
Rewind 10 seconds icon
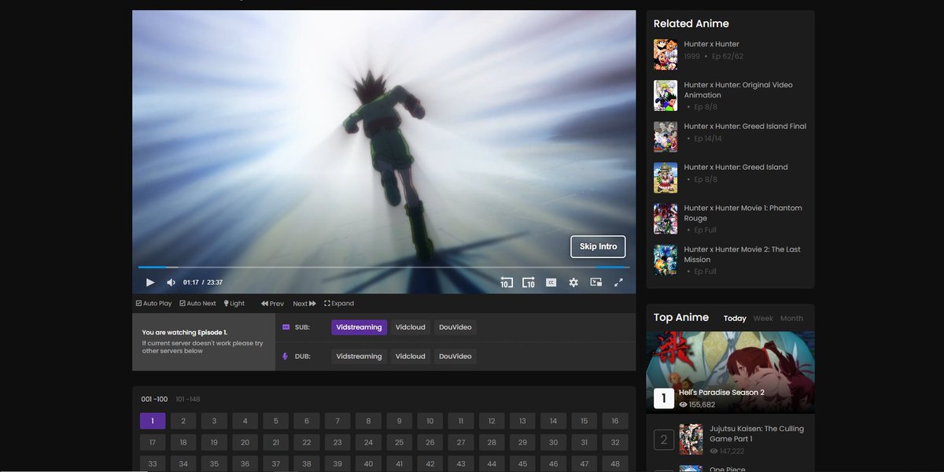506,282
